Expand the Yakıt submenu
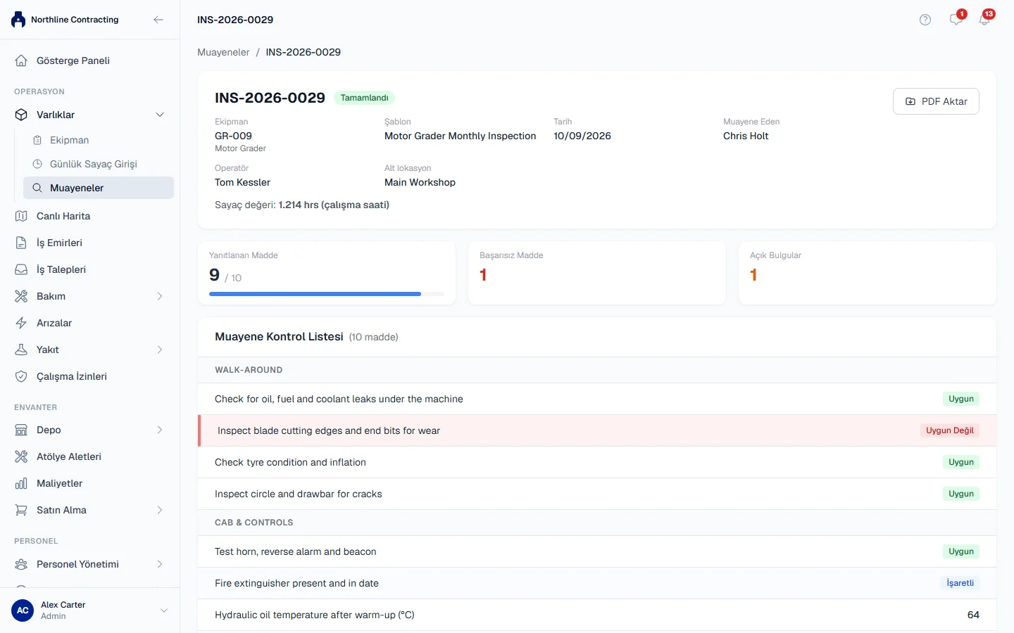 coord(160,350)
